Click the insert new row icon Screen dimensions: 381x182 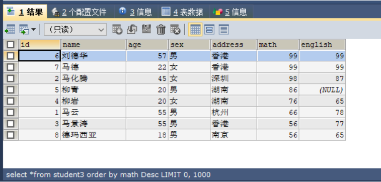117,30
